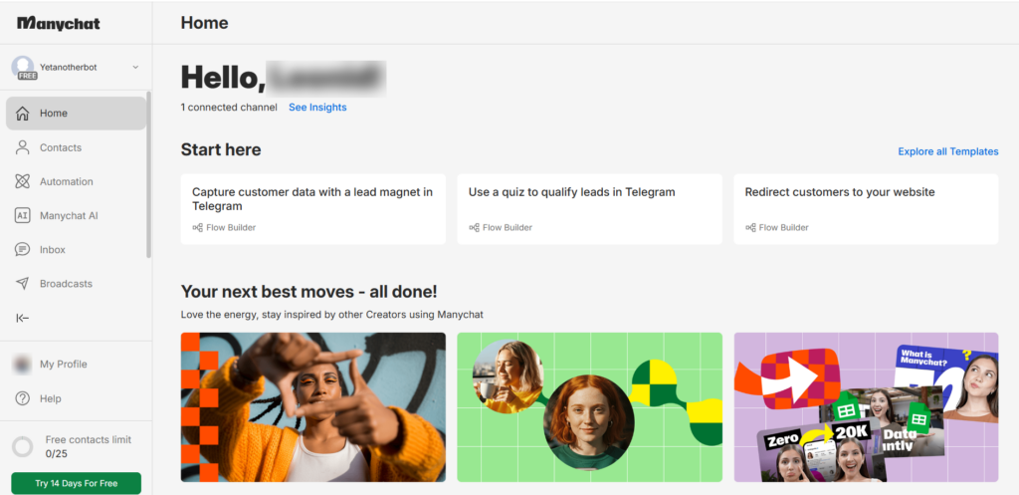The height and width of the screenshot is (495, 1019).
Task: Collapse the sidebar with the arrow icon
Action: 23,318
